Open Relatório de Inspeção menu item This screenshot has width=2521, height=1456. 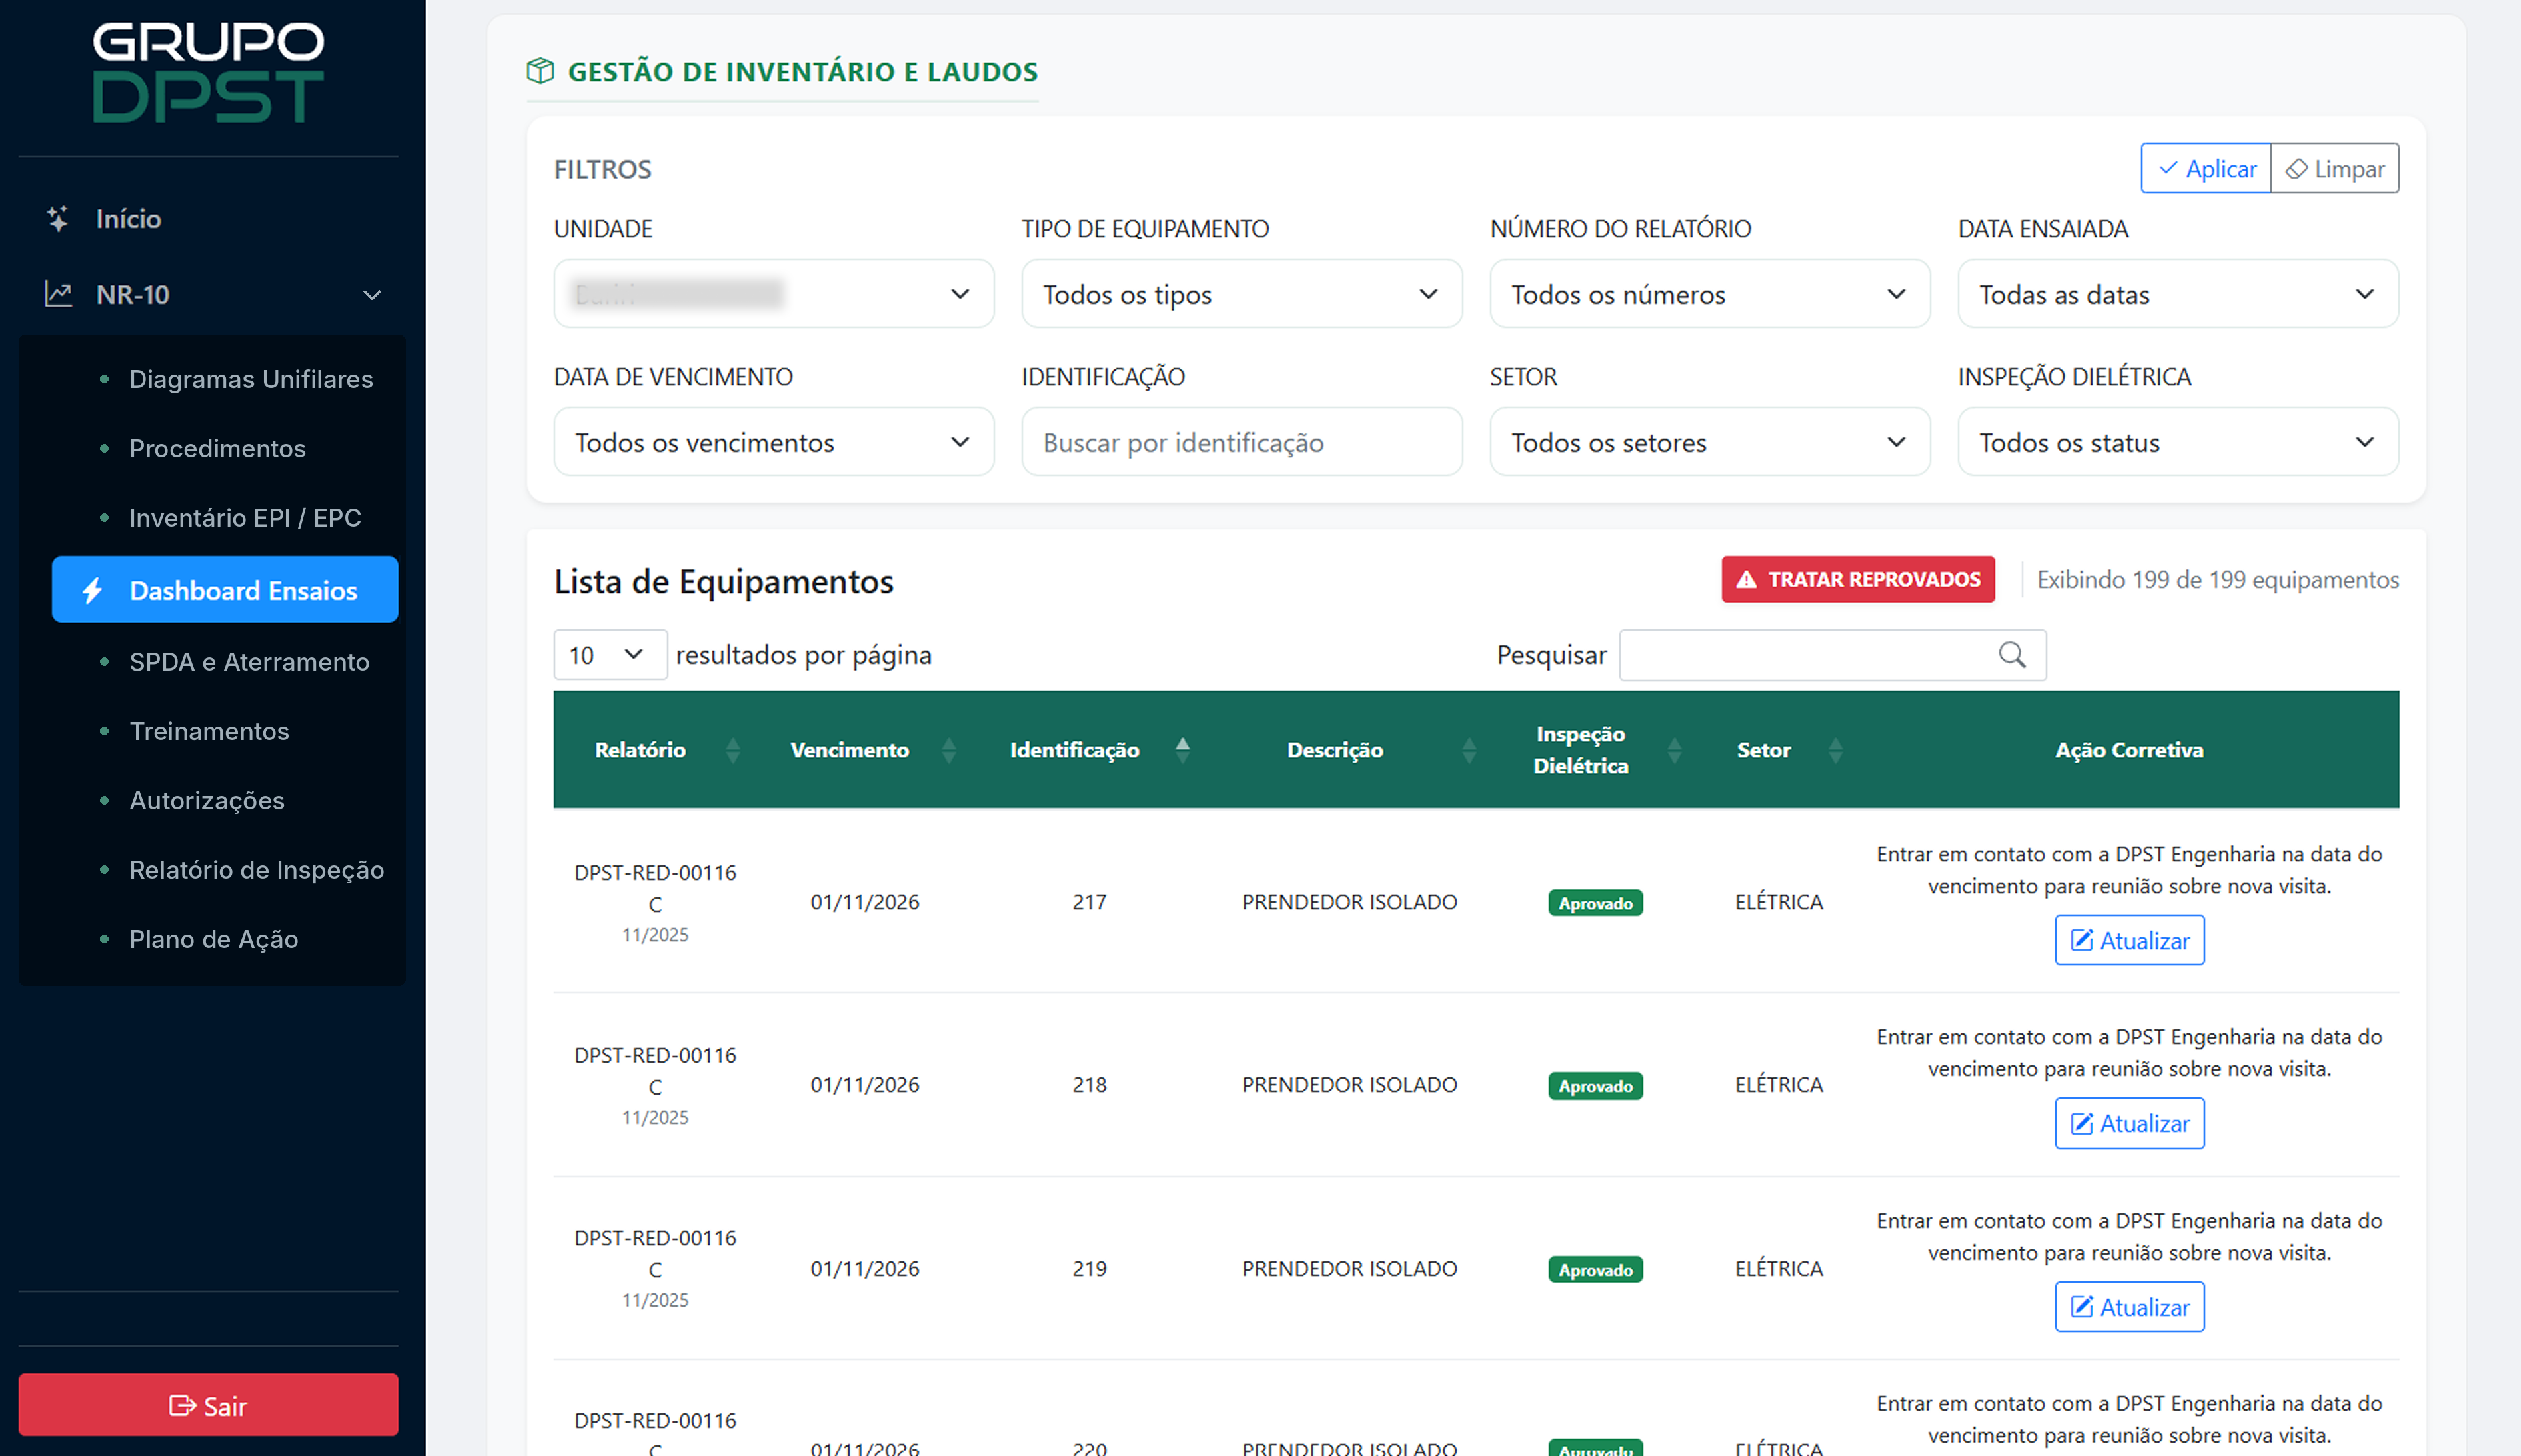pyautogui.click(x=256, y=869)
